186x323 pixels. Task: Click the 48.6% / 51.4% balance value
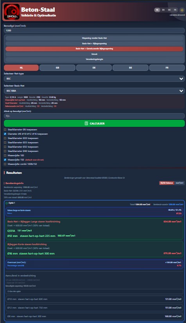[175, 210]
